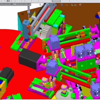100x100 pixels.
Task: Open the Apply Scene globe icon
Action: tap(75, 5)
